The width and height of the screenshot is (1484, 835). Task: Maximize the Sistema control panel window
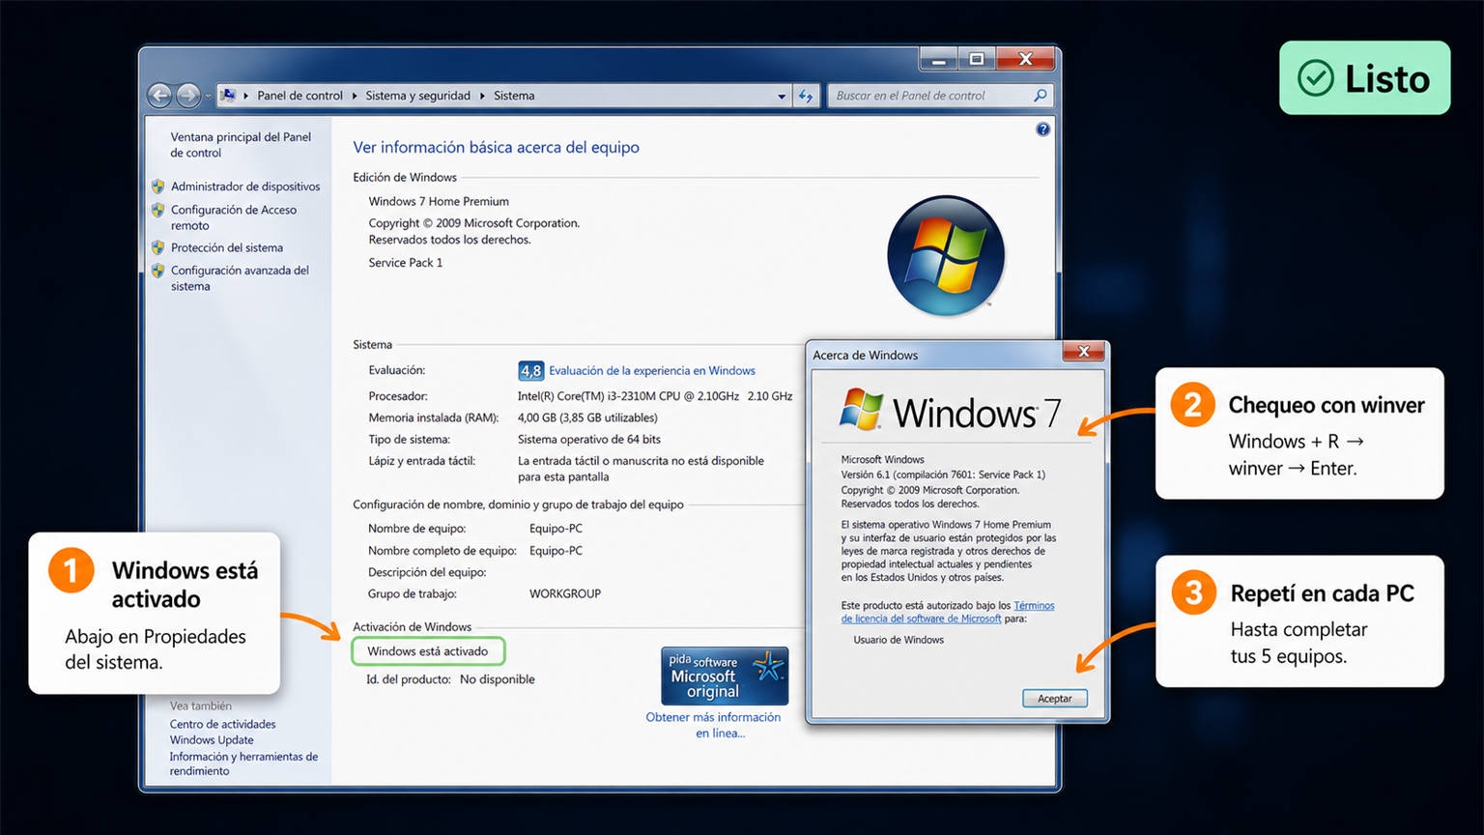(x=977, y=60)
